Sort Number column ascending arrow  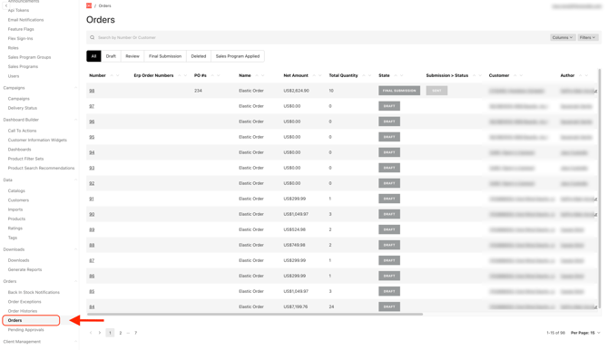(x=112, y=75)
